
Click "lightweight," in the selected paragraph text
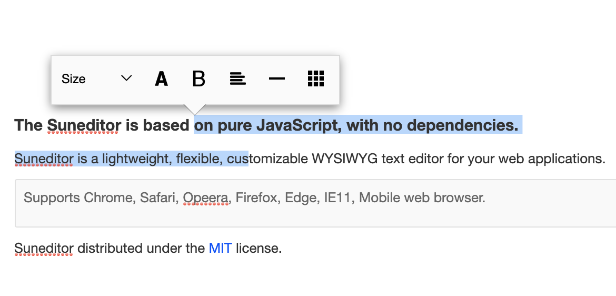[132, 159]
